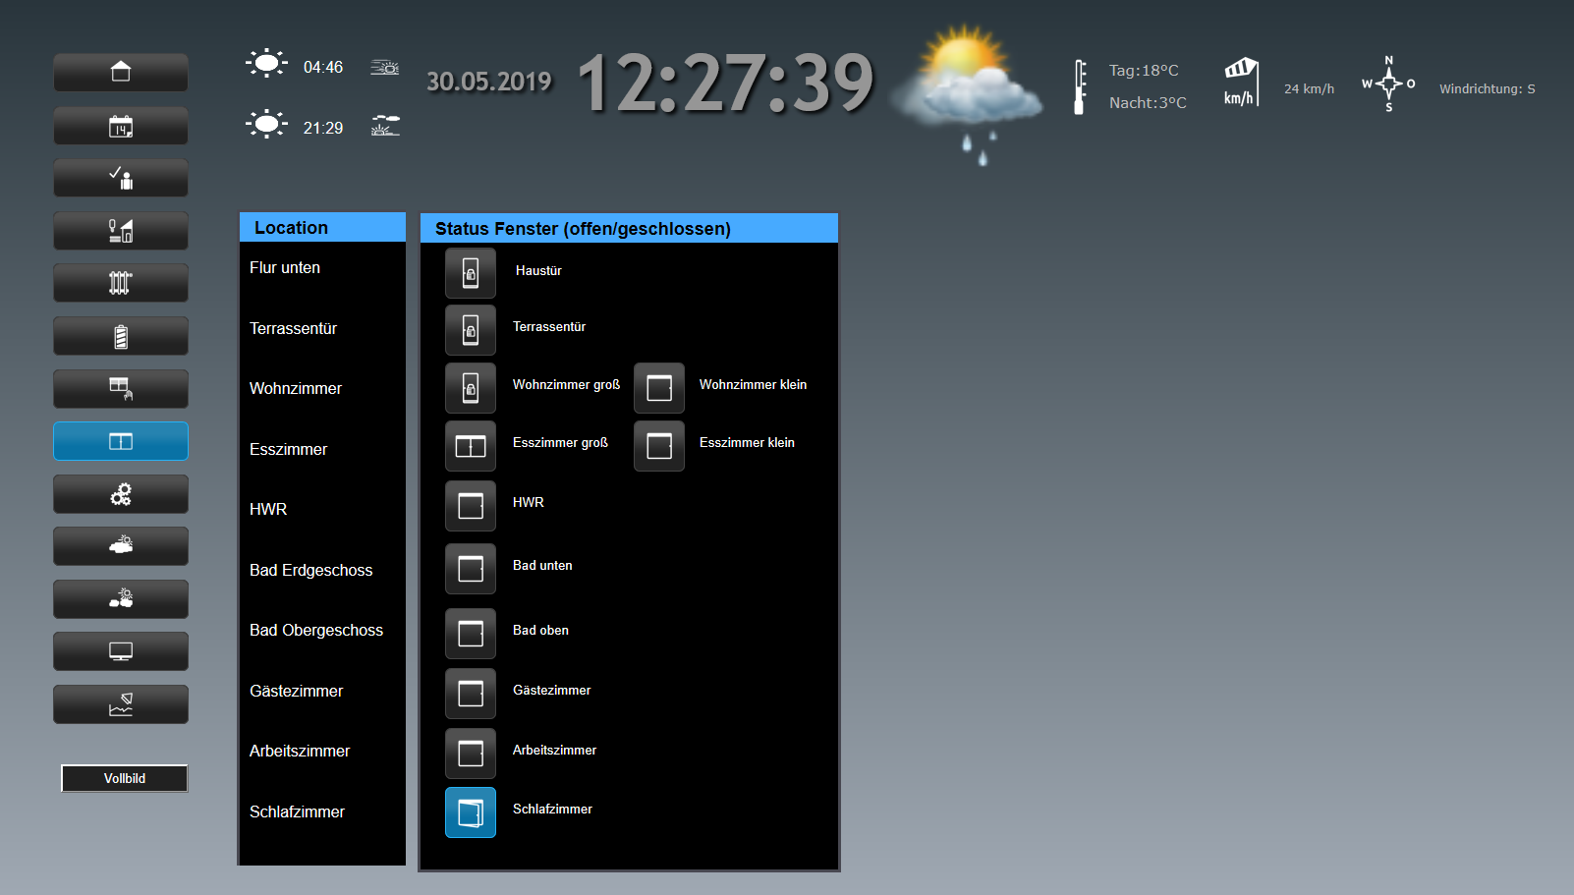
Task: Open the sidebar window-with-hand shutter view
Action: tap(121, 389)
